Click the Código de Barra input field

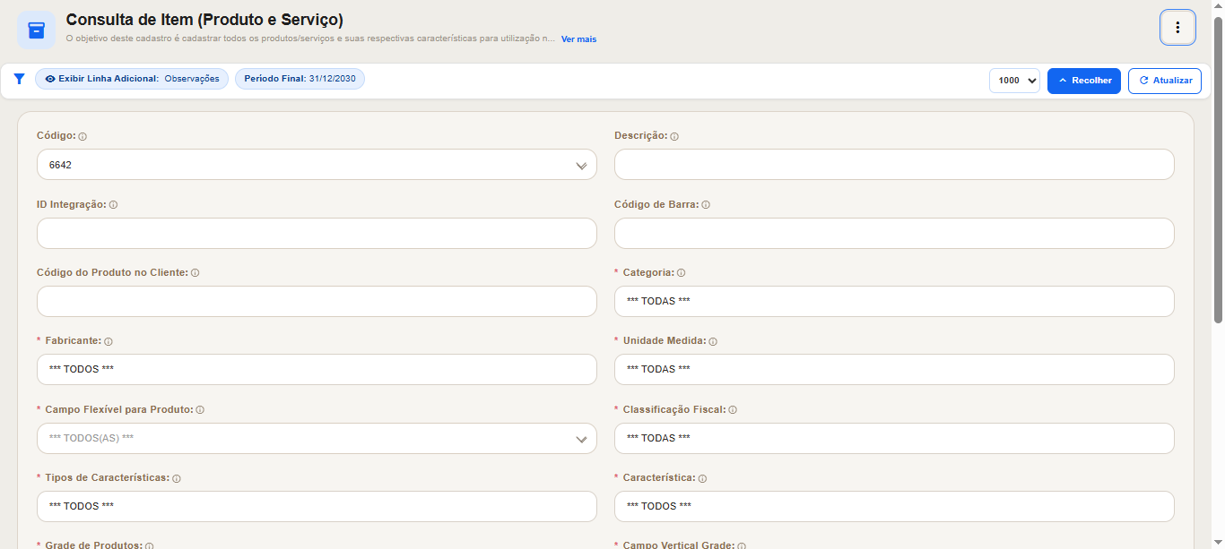pos(894,233)
